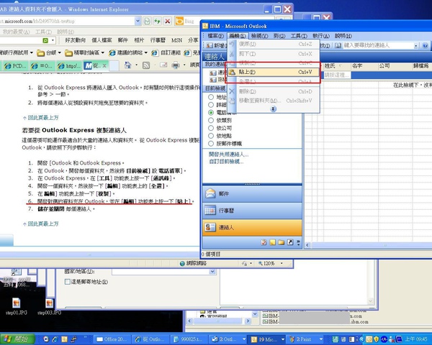432x345 pixels.
Task: Sort by 名字 column header
Action: pos(364,65)
